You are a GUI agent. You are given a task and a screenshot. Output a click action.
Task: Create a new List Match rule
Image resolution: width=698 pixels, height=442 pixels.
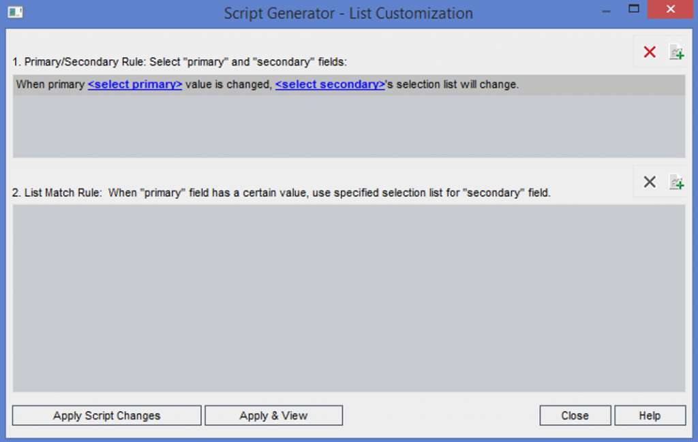click(x=676, y=181)
